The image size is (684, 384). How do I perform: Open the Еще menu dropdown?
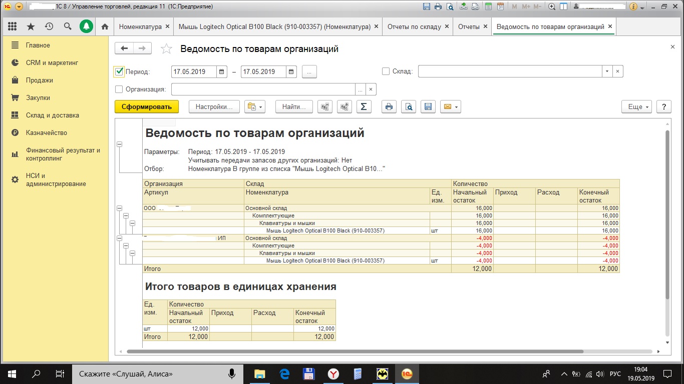click(636, 106)
